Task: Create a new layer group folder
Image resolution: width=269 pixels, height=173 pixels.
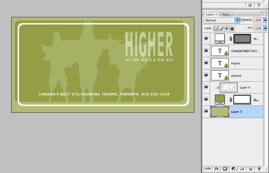Action: coord(242,169)
